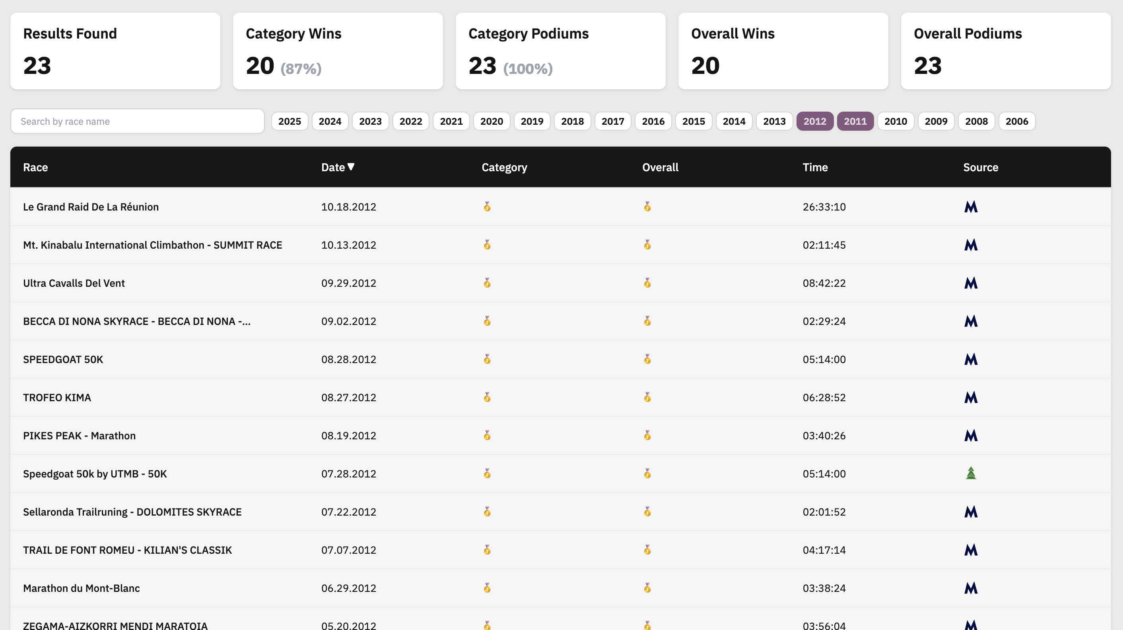The image size is (1123, 630).
Task: Click the overall medal for Marathon du Mont-Blanc
Action: [x=647, y=588]
